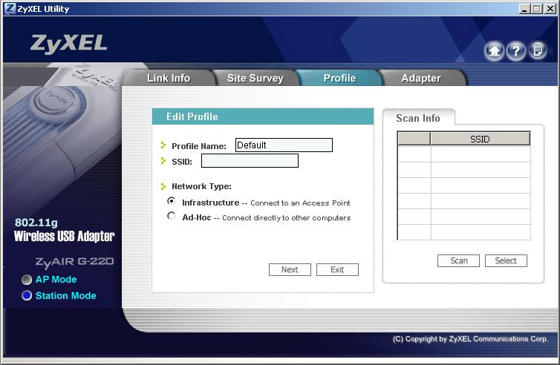Switch to the Link Info tab
The width and height of the screenshot is (560, 365).
(x=169, y=78)
